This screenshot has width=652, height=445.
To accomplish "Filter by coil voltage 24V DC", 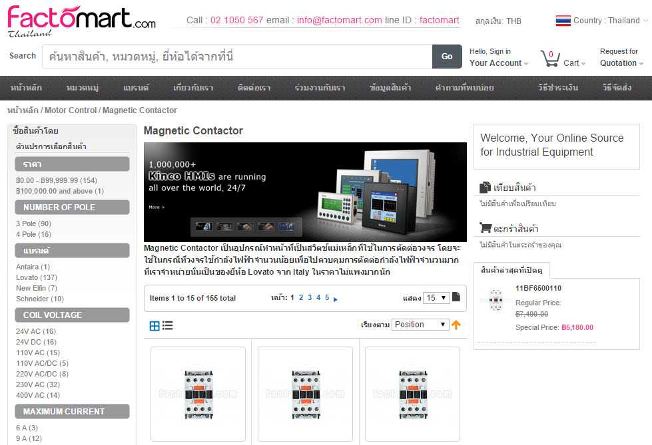I will 36,342.
